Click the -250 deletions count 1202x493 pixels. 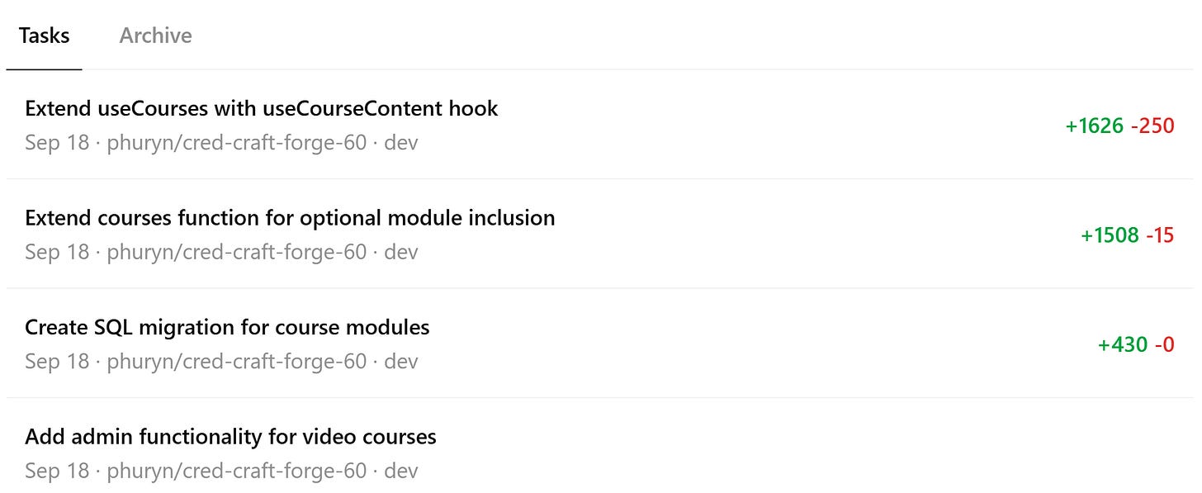pos(1152,126)
